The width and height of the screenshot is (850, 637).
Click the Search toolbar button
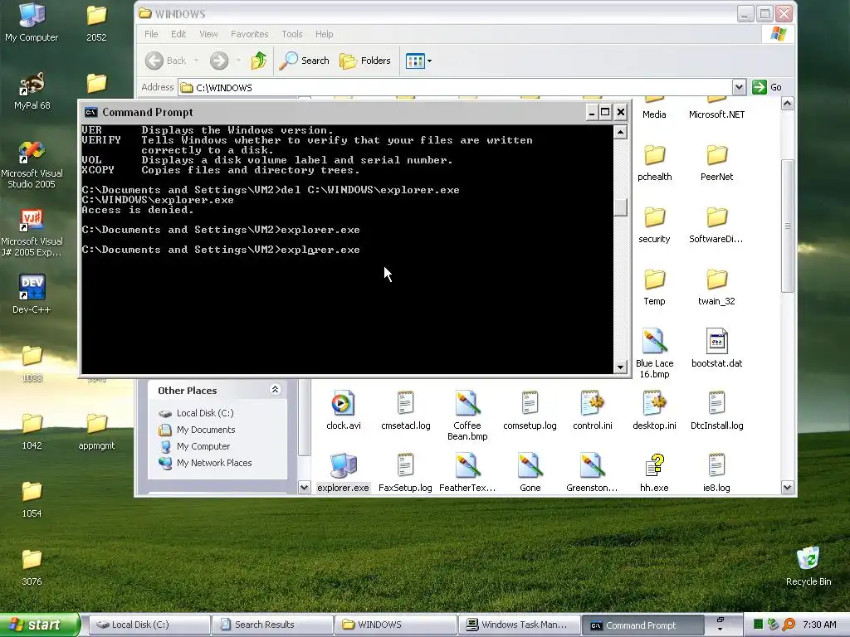click(x=304, y=61)
